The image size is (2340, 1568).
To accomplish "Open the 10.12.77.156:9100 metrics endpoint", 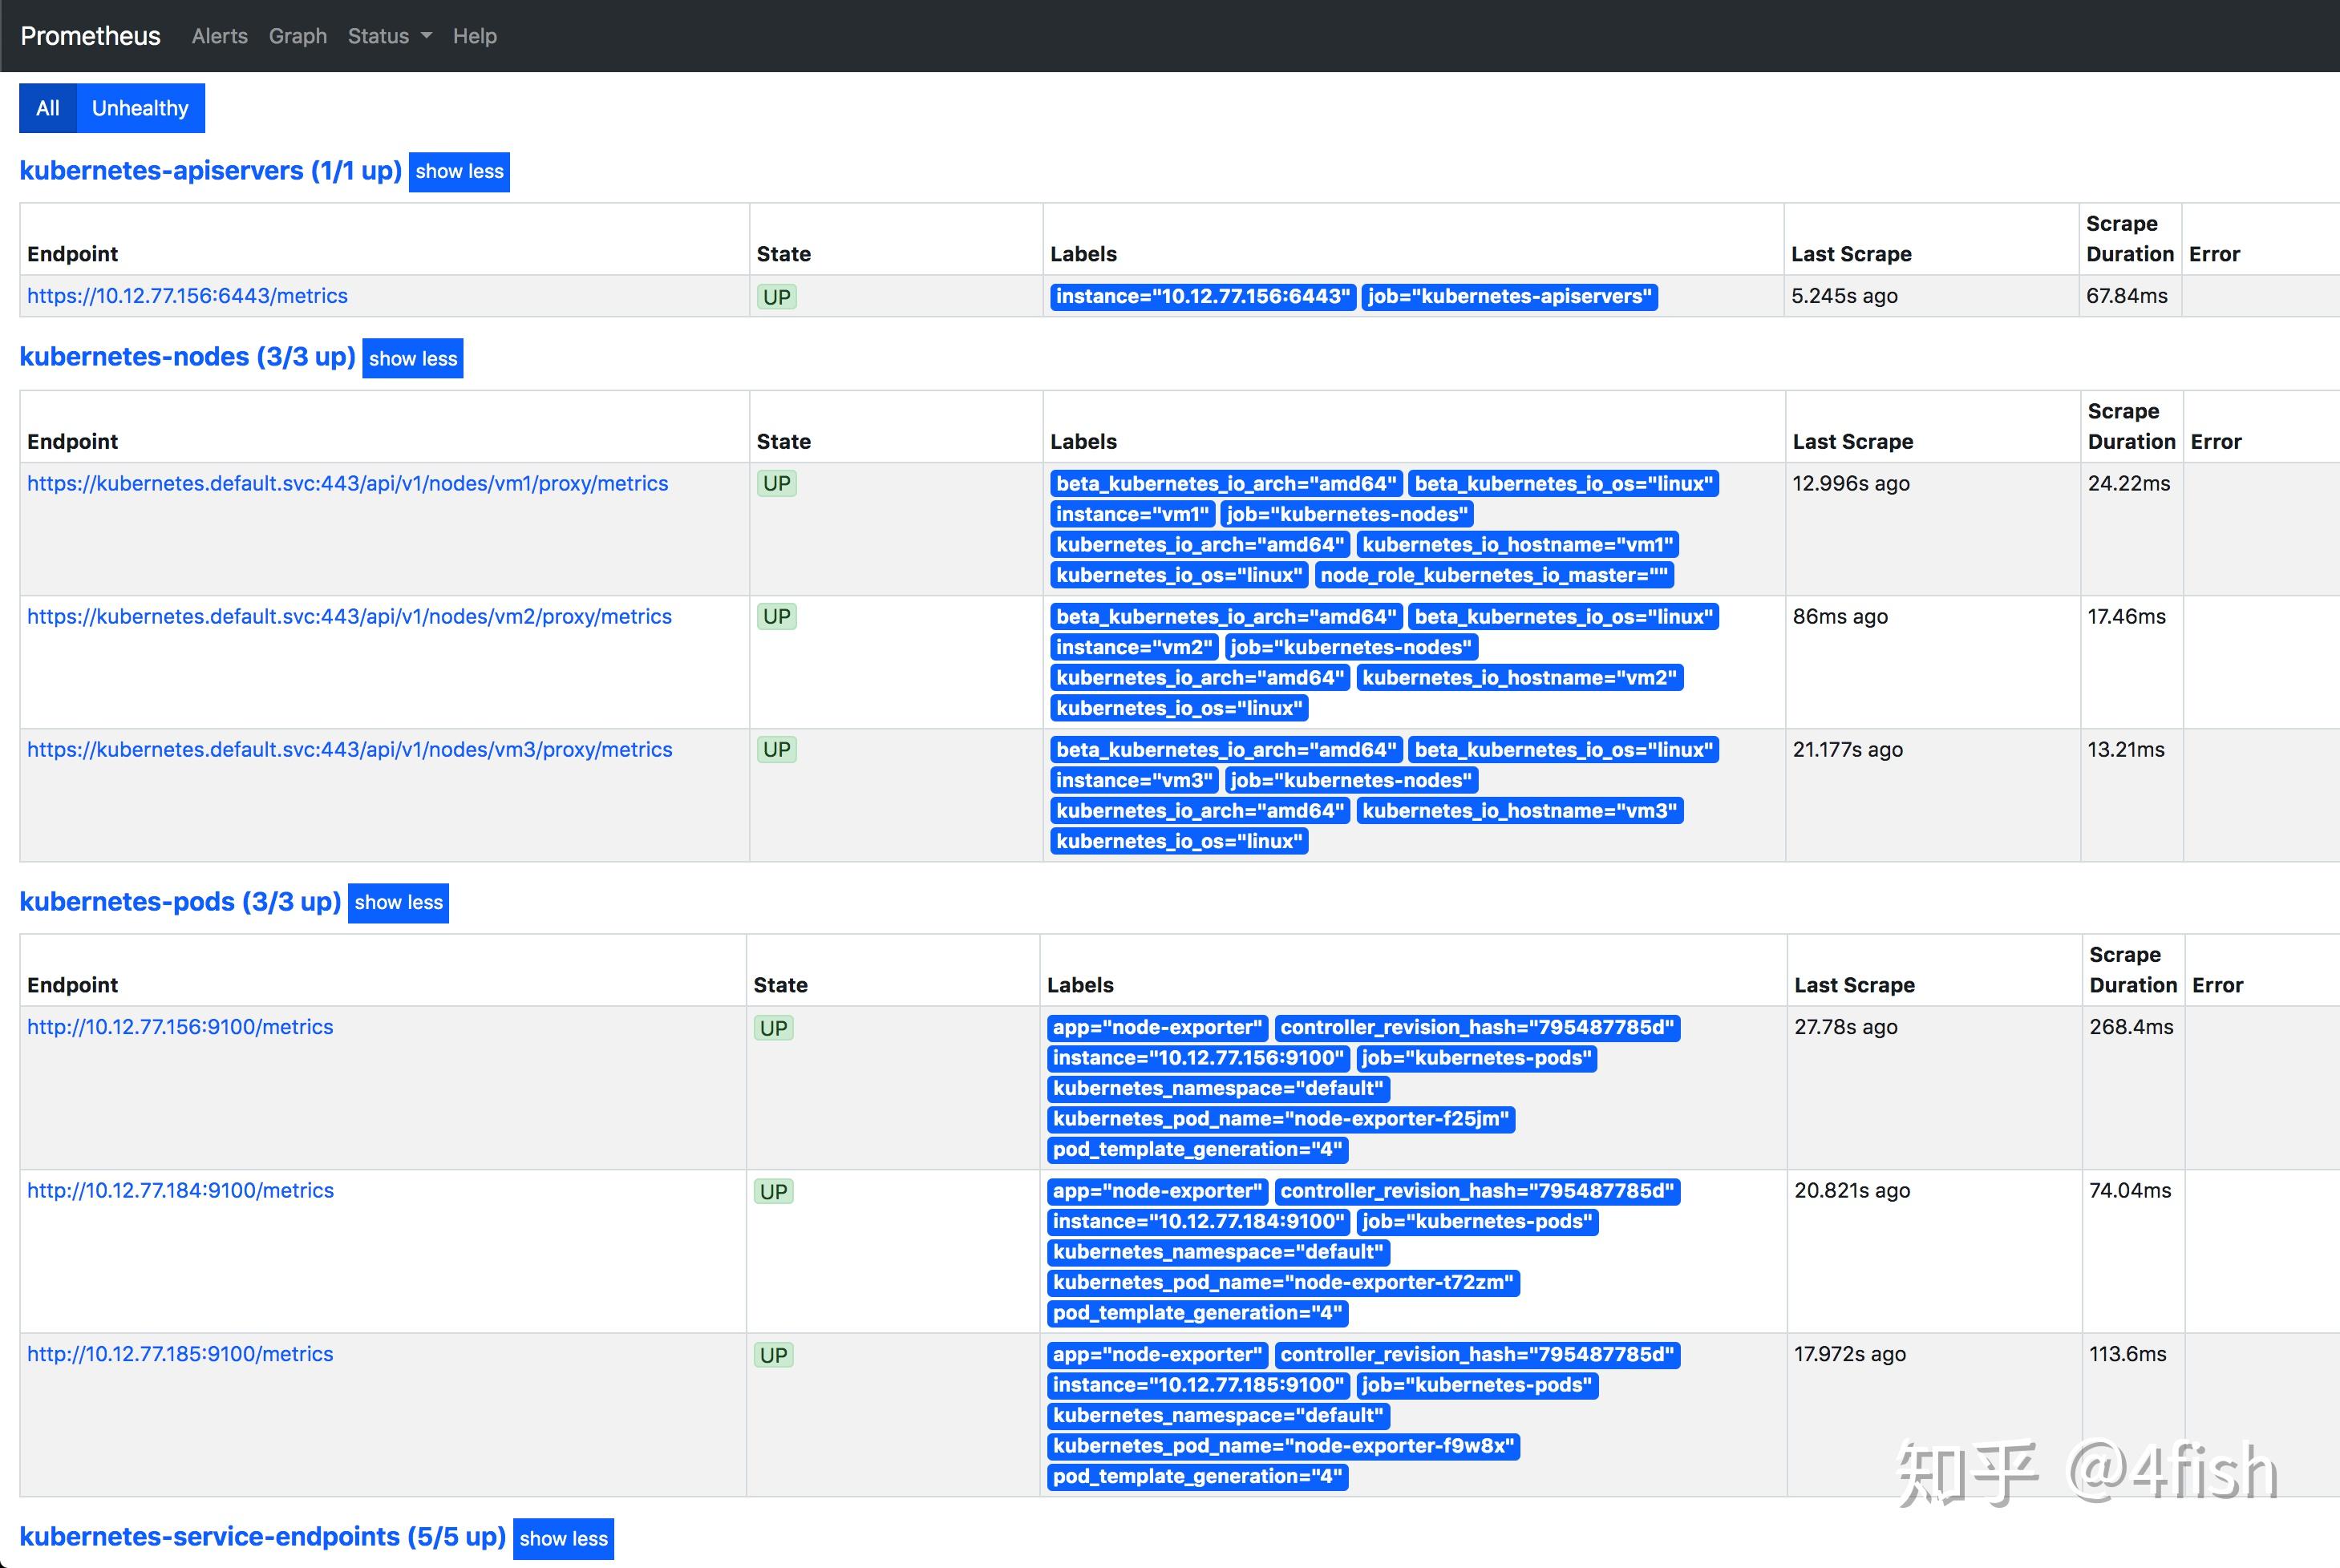I will pos(180,1027).
